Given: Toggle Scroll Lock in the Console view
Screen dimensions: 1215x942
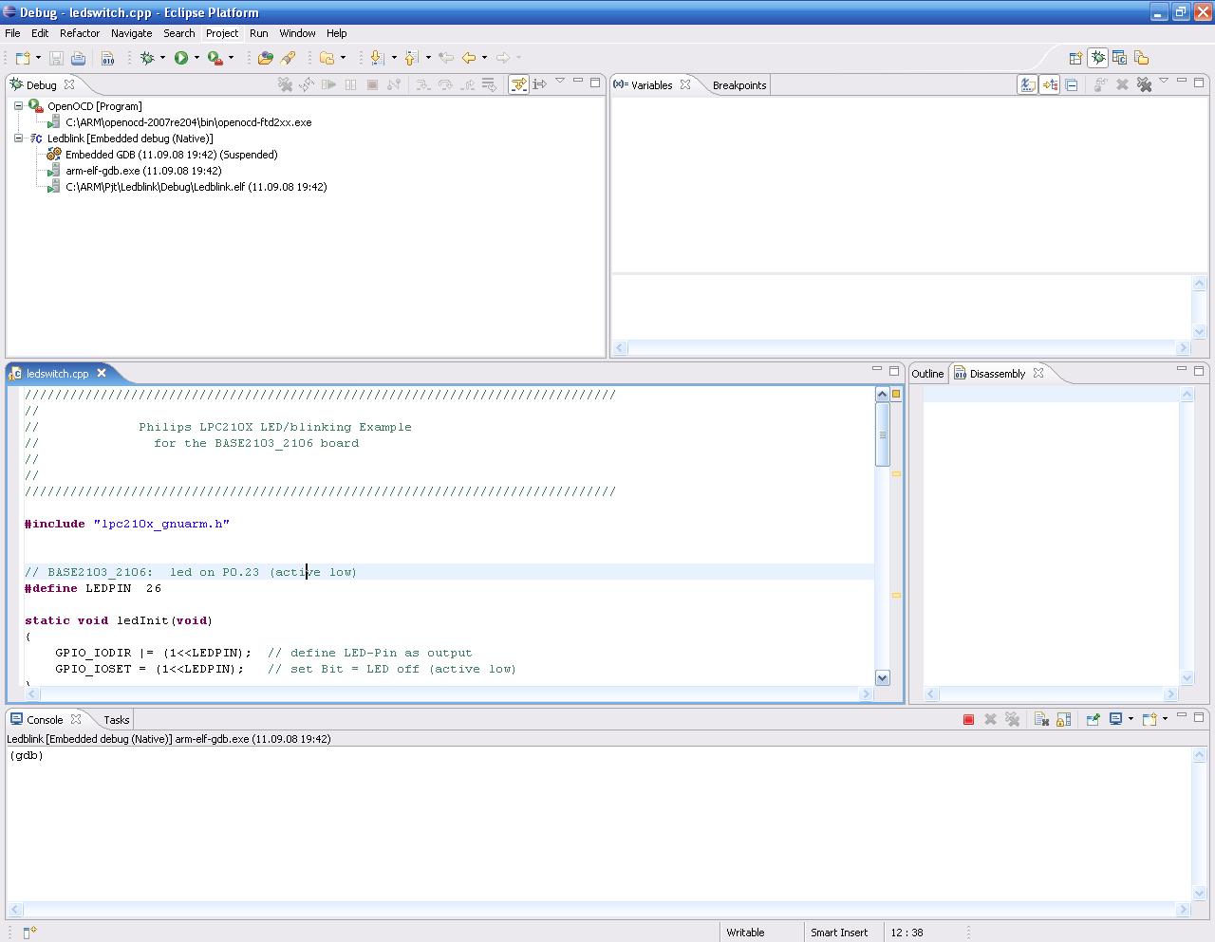Looking at the screenshot, I should click(x=1063, y=720).
